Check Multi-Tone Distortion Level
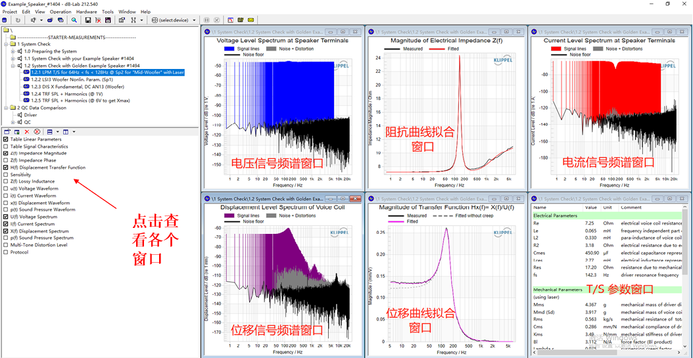This screenshot has width=693, height=358. click(x=5, y=245)
